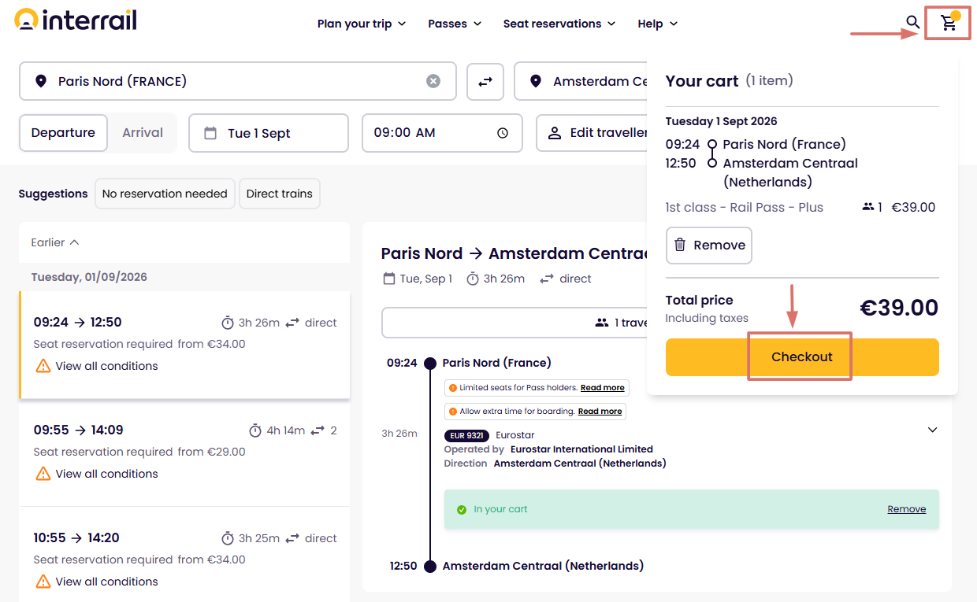Open the 09:00 AM time picker

[442, 133]
